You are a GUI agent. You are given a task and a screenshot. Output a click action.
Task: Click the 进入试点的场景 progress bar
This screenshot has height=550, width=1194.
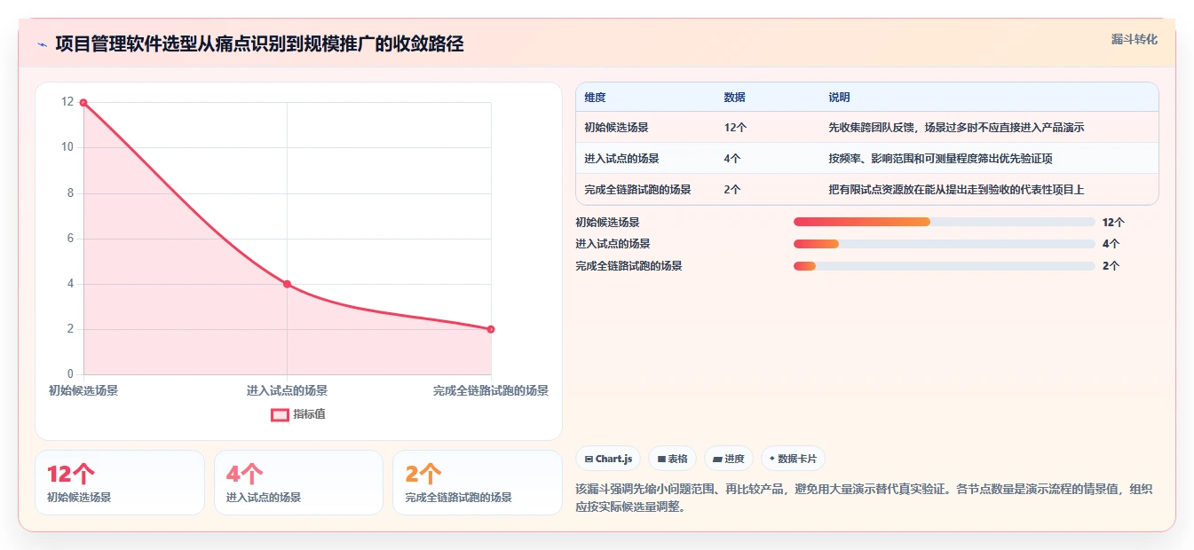click(x=945, y=244)
